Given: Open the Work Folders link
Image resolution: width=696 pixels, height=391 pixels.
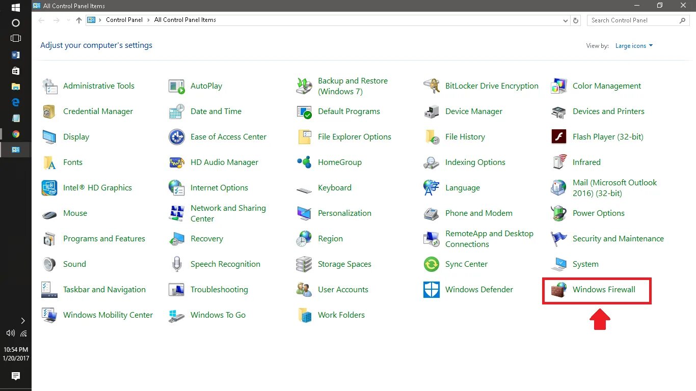Looking at the screenshot, I should pos(341,315).
